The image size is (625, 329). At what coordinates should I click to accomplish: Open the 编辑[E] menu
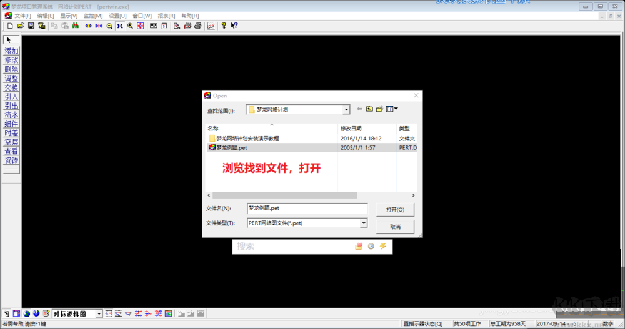tap(46, 16)
